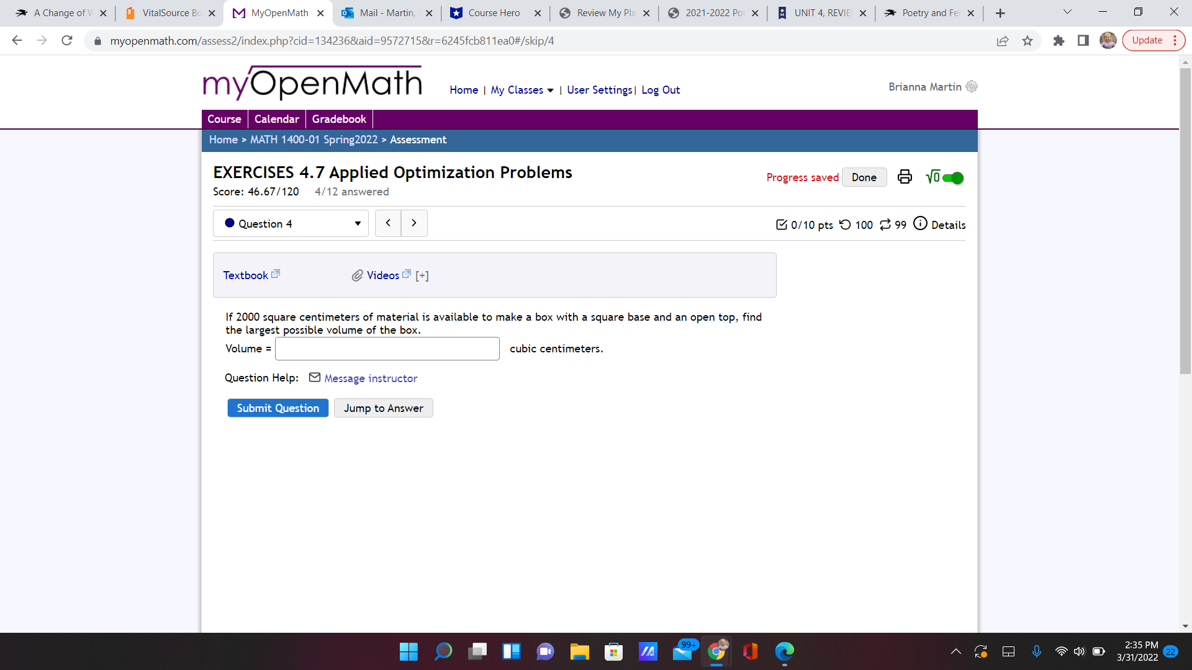The width and height of the screenshot is (1192, 670).
Task: Open File Explorer from the taskbar
Action: (579, 651)
